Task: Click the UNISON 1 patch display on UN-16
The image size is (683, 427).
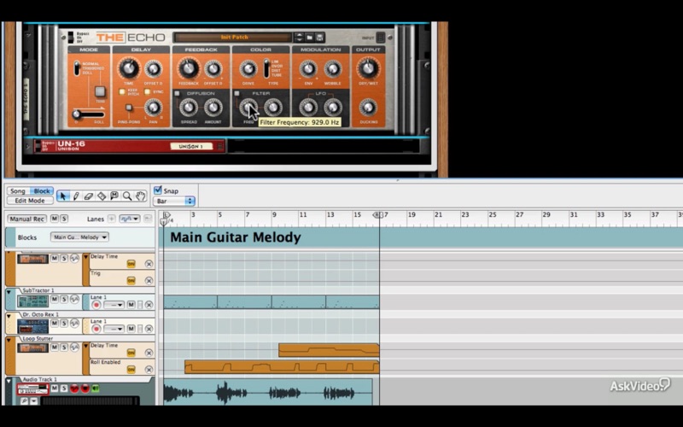Action: 191,146
